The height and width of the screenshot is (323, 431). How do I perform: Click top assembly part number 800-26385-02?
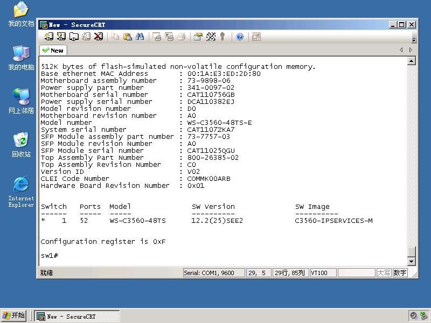point(213,158)
